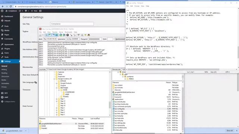Open Format menu in Notepad
The image size is (239, 134).
[137, 6]
